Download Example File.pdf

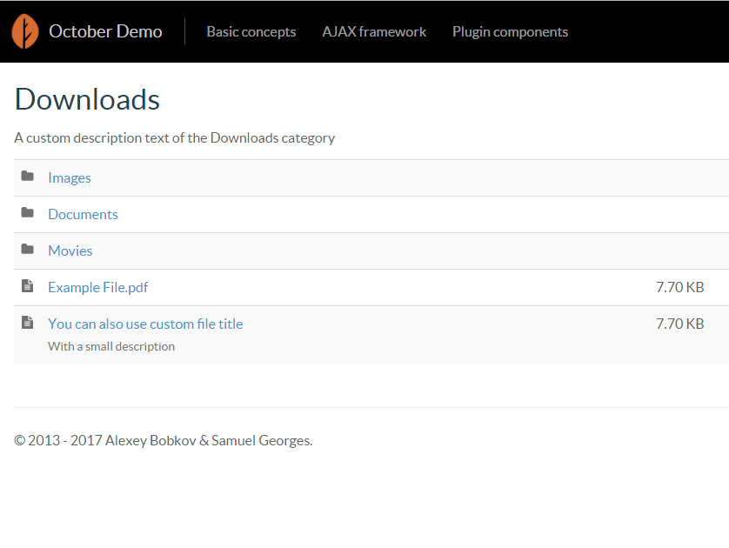(x=98, y=287)
